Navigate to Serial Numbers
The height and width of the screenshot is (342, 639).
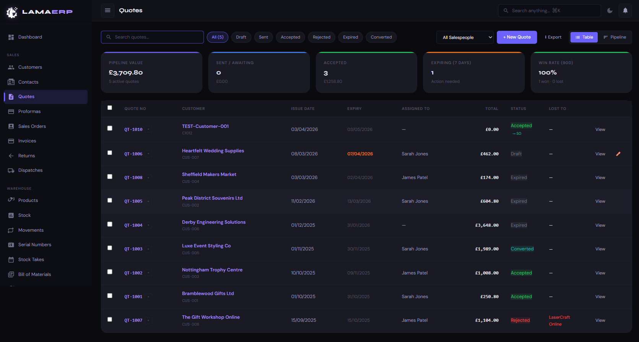[34, 245]
